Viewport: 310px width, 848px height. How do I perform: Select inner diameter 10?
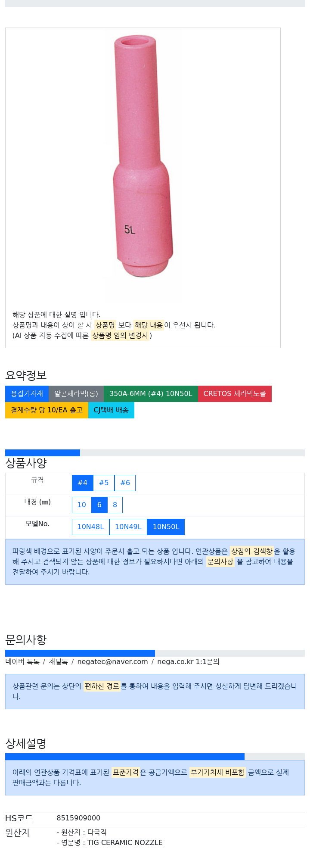[x=81, y=505]
